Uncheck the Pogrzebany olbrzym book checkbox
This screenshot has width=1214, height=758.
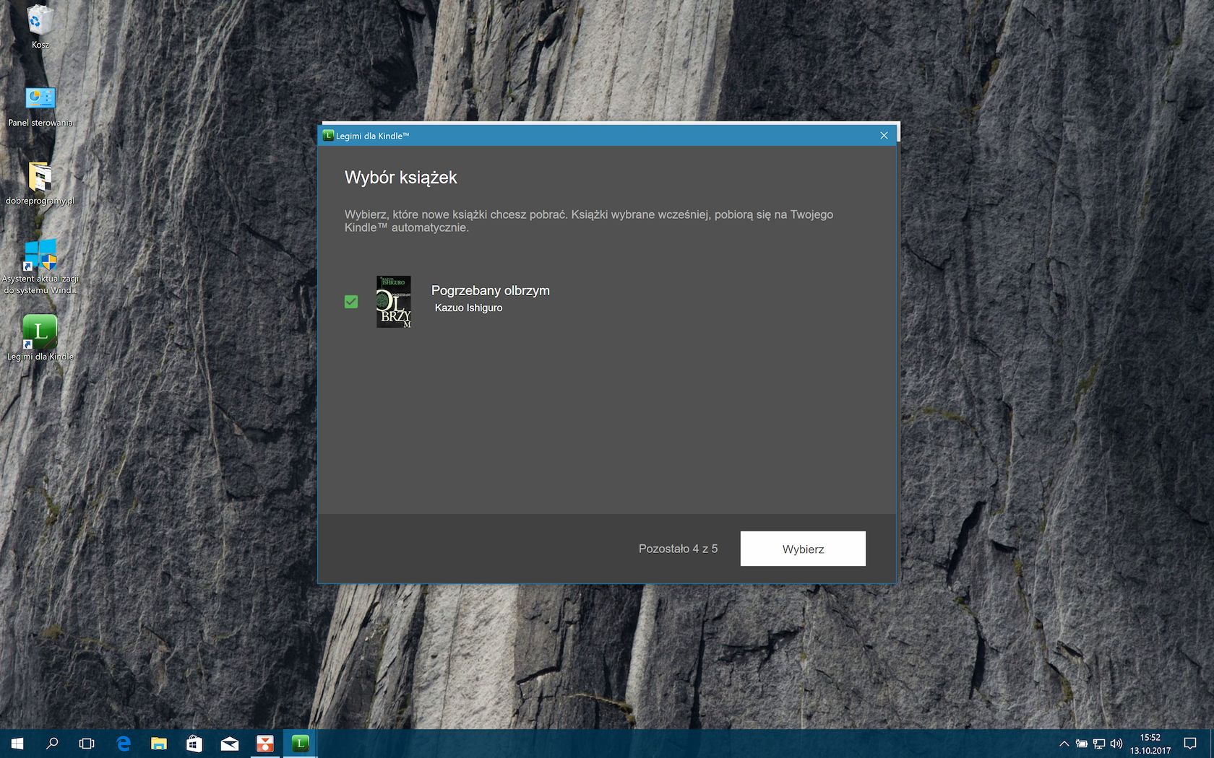tap(351, 302)
